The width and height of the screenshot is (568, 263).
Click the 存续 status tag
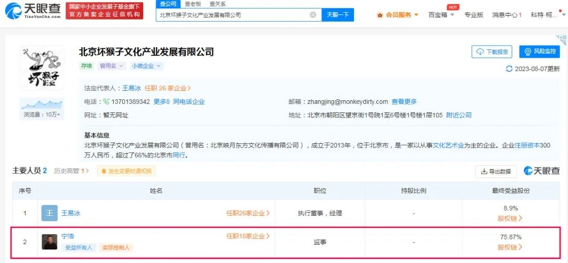[x=87, y=66]
